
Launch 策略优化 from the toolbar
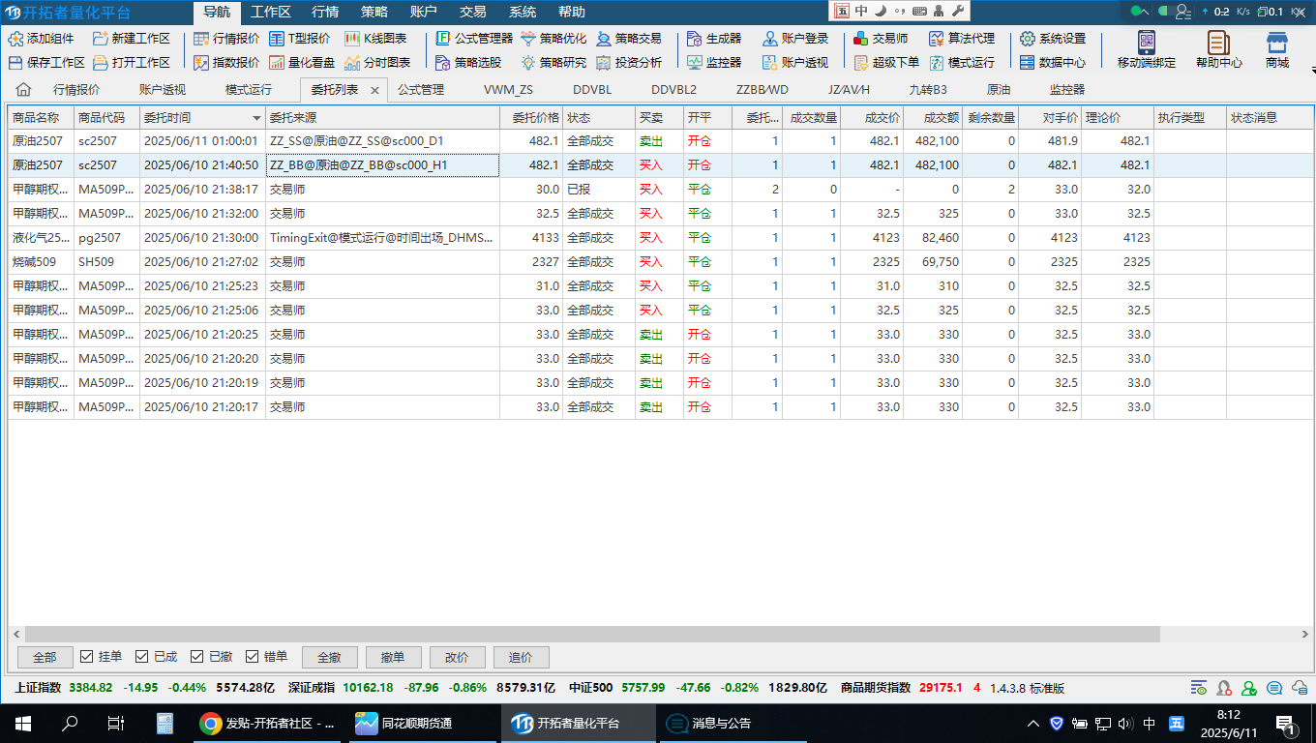coord(553,39)
